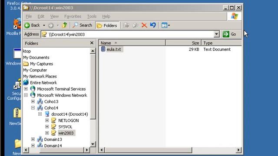Expand the win2003 share node

coord(47,133)
